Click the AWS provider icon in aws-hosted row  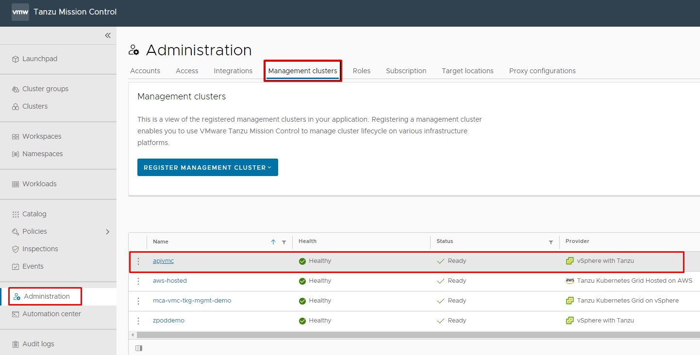(570, 281)
